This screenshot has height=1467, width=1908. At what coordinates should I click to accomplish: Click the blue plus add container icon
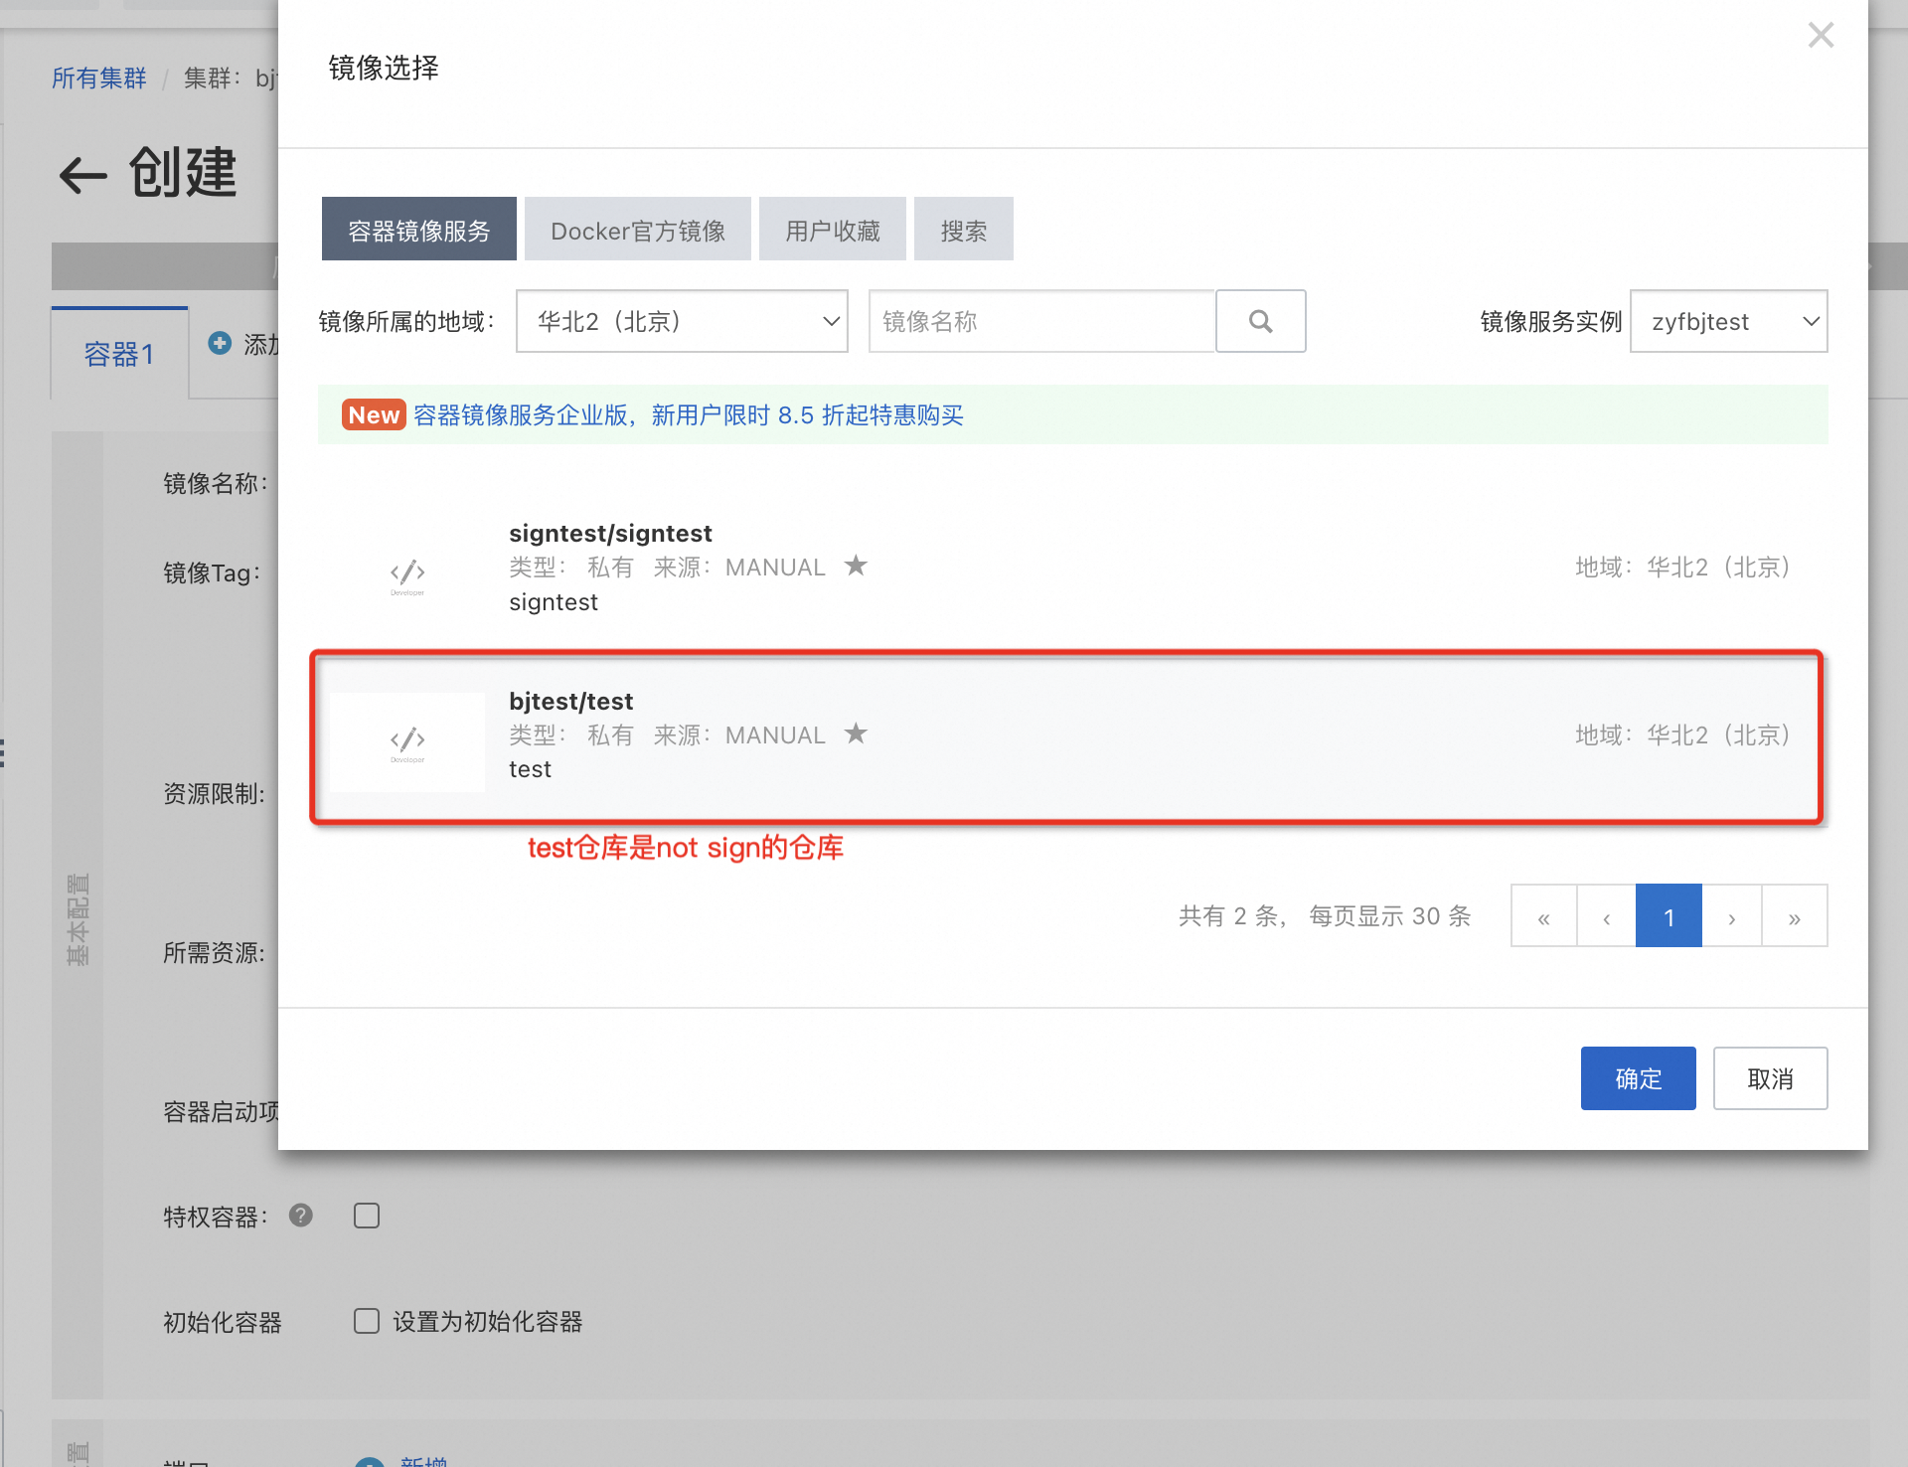[220, 343]
